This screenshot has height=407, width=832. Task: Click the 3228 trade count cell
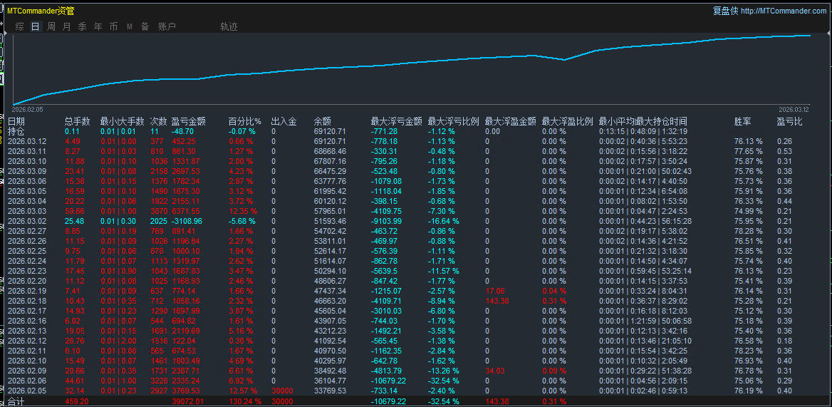click(158, 381)
